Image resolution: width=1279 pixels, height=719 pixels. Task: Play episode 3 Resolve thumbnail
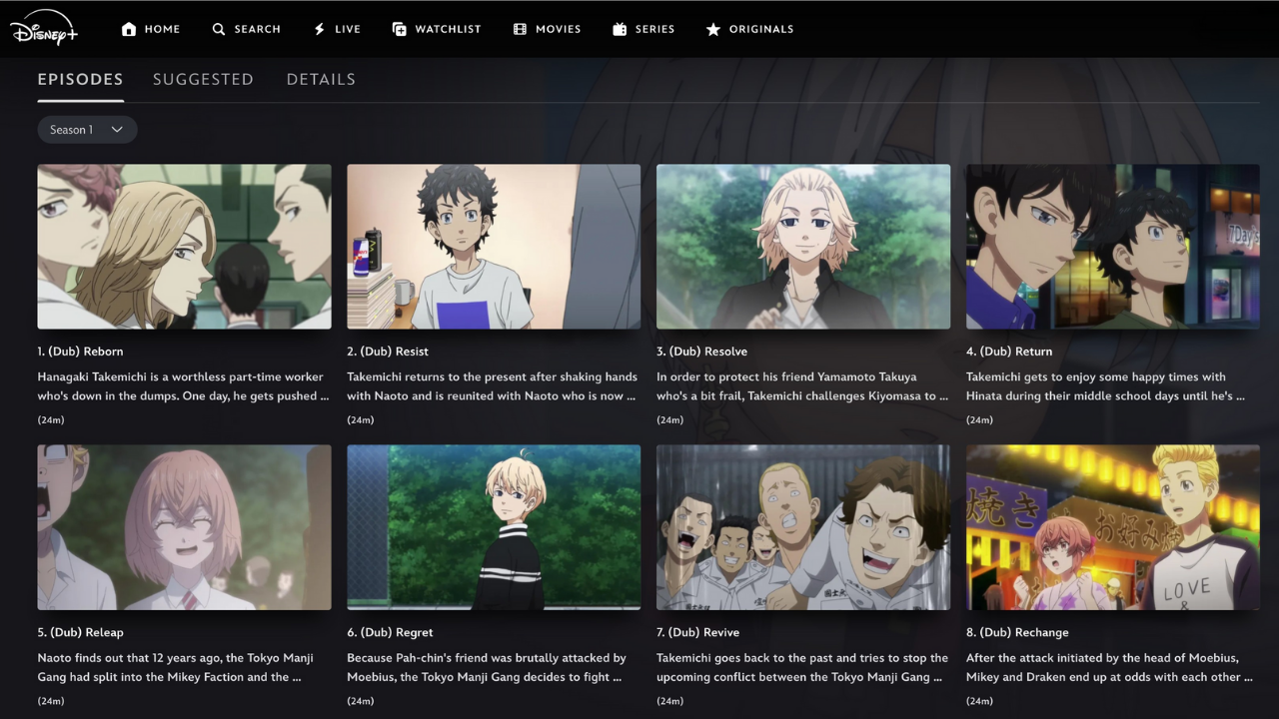803,247
